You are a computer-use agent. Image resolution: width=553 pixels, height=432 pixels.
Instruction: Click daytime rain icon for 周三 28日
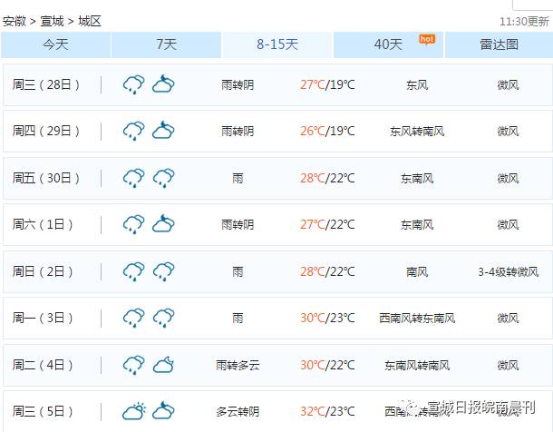(133, 84)
